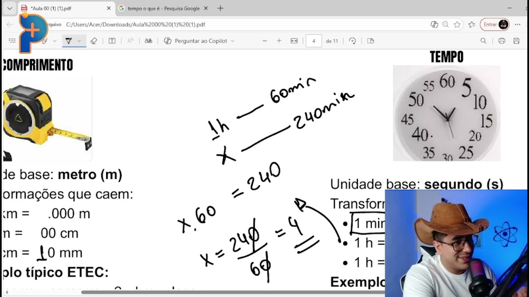Open the favorites list

[x=472, y=24]
